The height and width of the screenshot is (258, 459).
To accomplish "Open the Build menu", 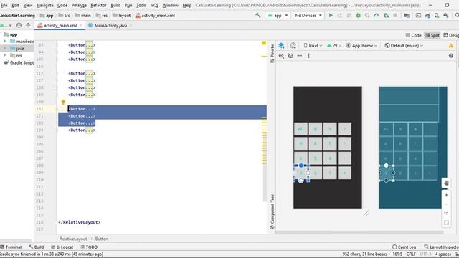I will [x=115, y=5].
